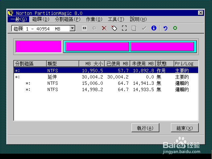Screen dimensions: 212x159
Task: Click the MB 大小 column header
Action: 92,64
